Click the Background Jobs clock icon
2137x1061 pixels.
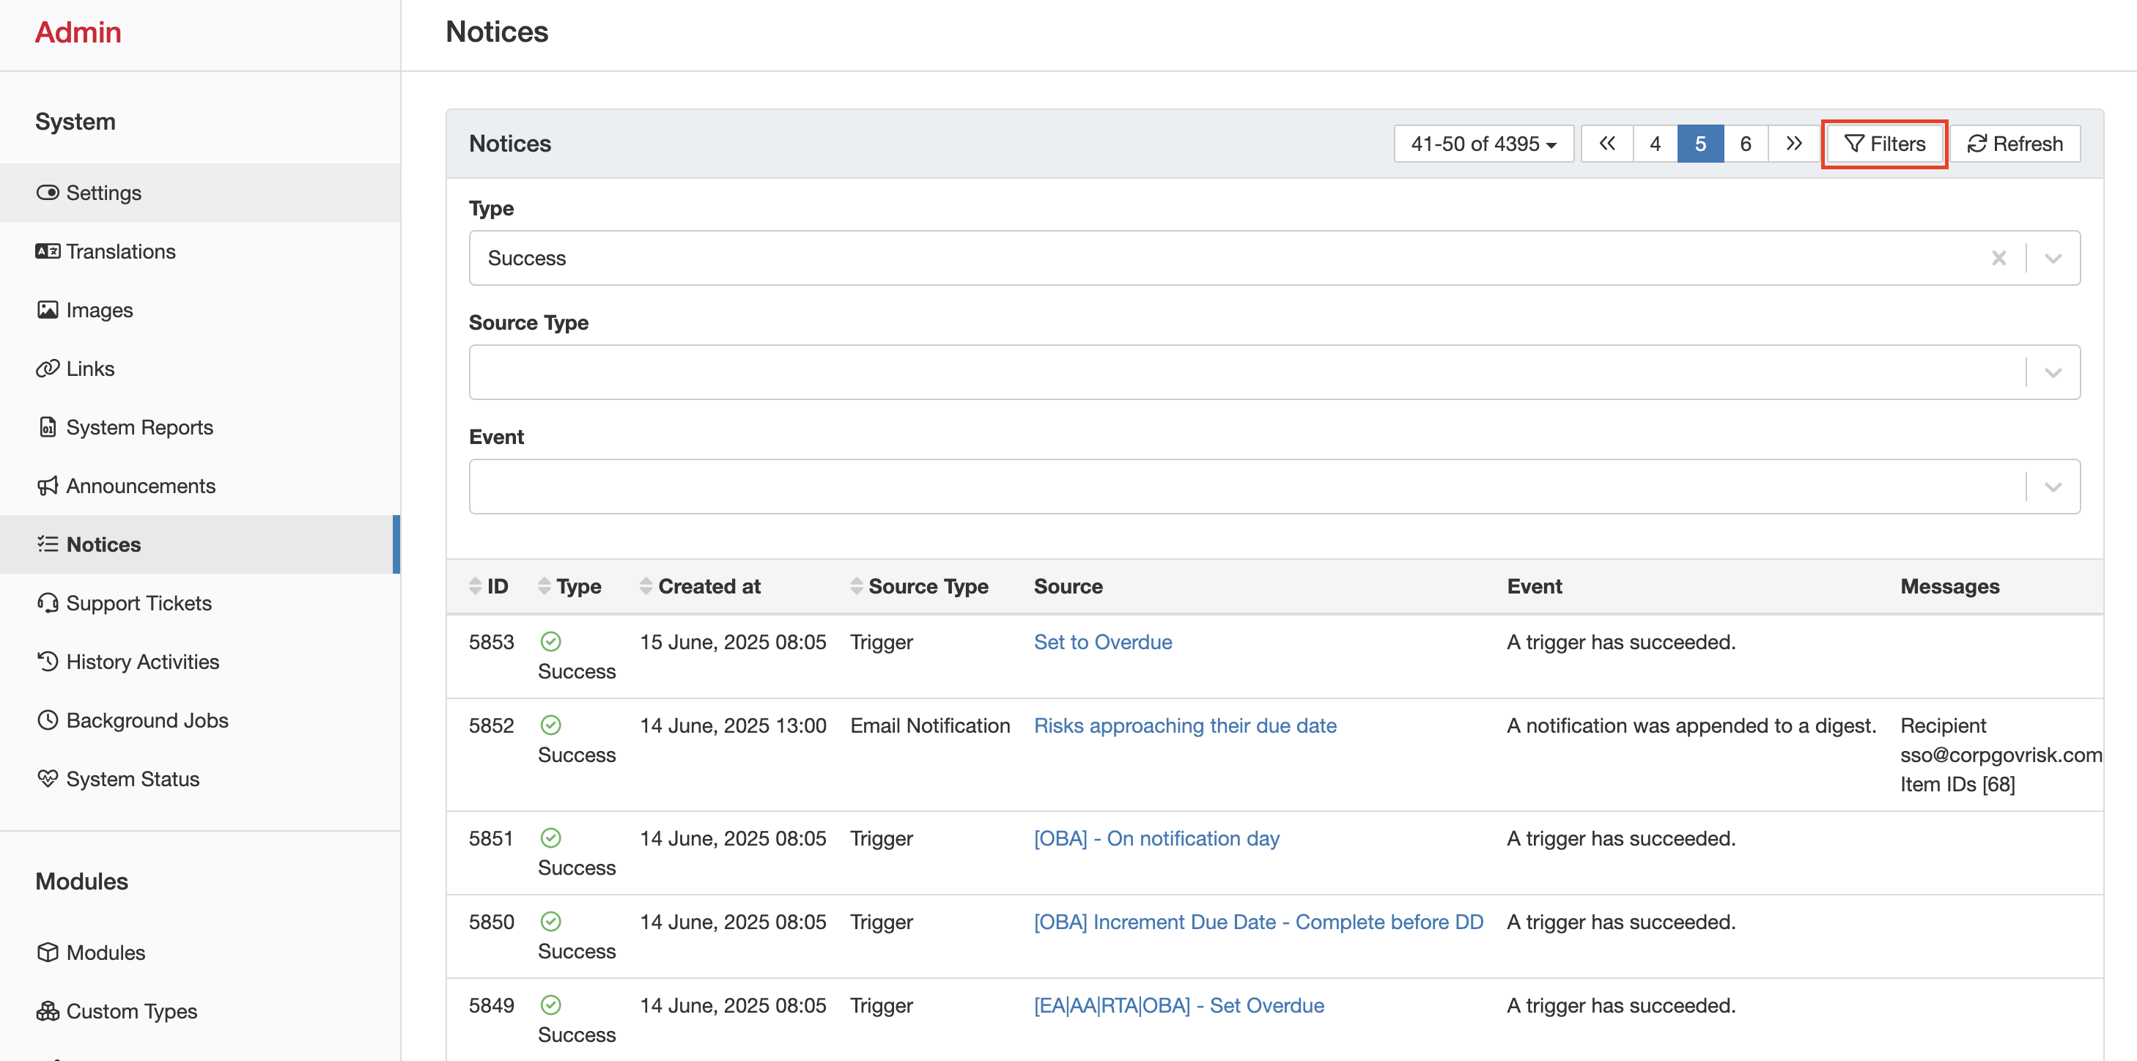point(48,720)
